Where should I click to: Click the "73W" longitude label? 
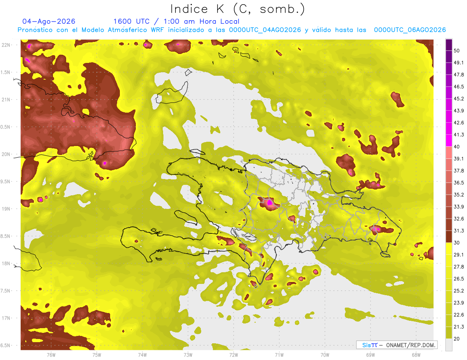click(188, 355)
